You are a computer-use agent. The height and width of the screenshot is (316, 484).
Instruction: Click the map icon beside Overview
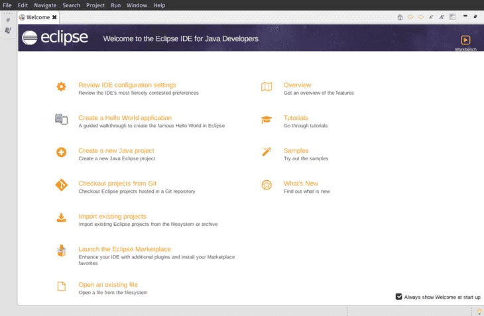[267, 87]
